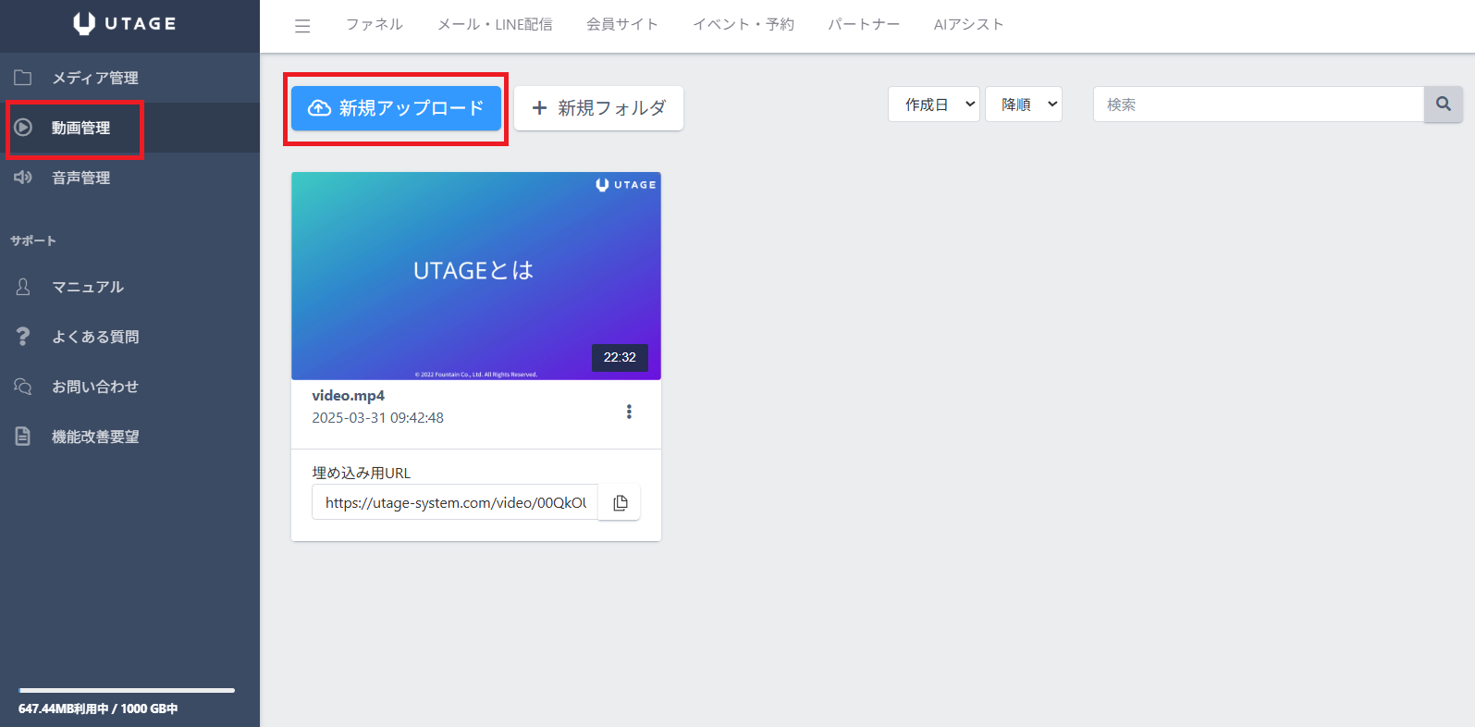Open the ファネル menu

tap(374, 25)
